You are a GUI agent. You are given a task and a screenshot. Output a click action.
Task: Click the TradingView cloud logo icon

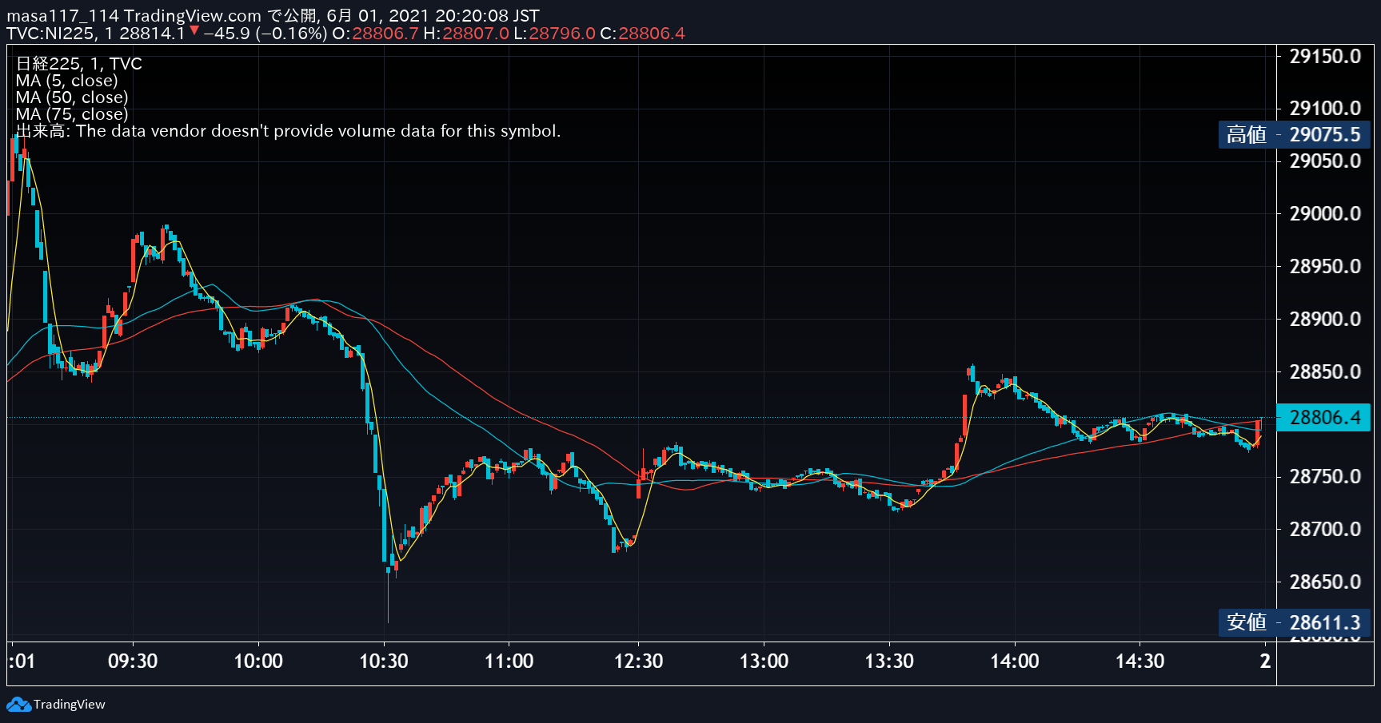[19, 705]
